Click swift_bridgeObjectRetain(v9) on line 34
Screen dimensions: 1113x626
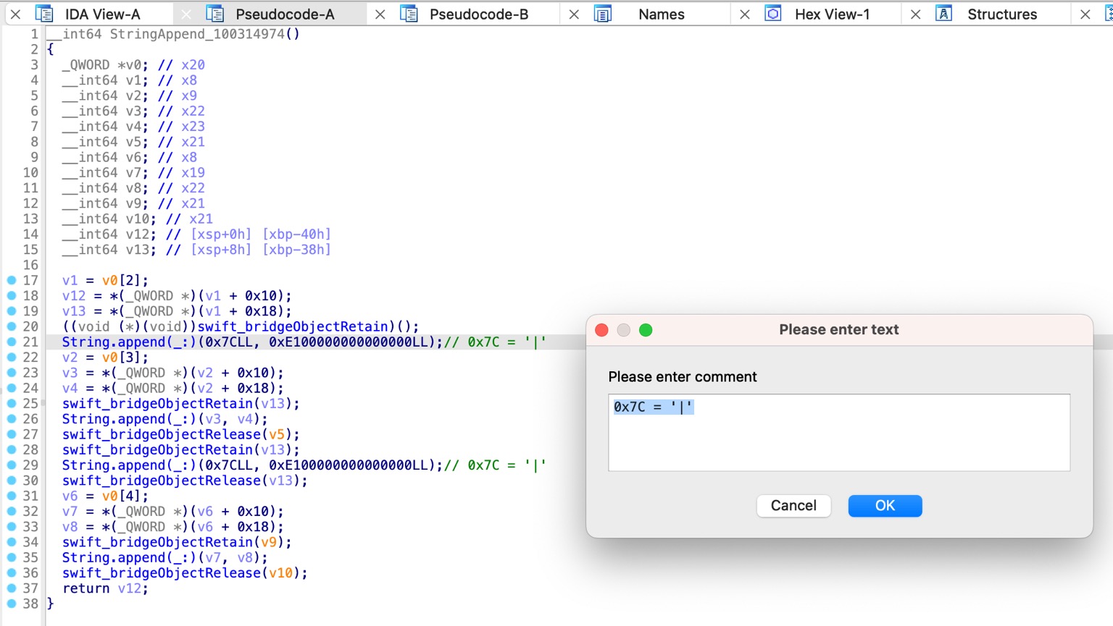tap(177, 542)
